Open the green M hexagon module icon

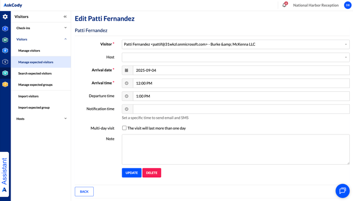click(5, 40)
